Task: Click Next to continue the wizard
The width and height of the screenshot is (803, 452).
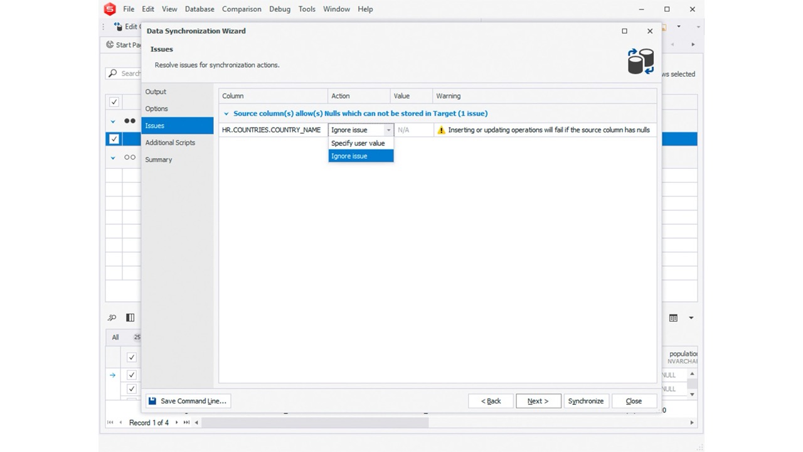Action: [538, 401]
